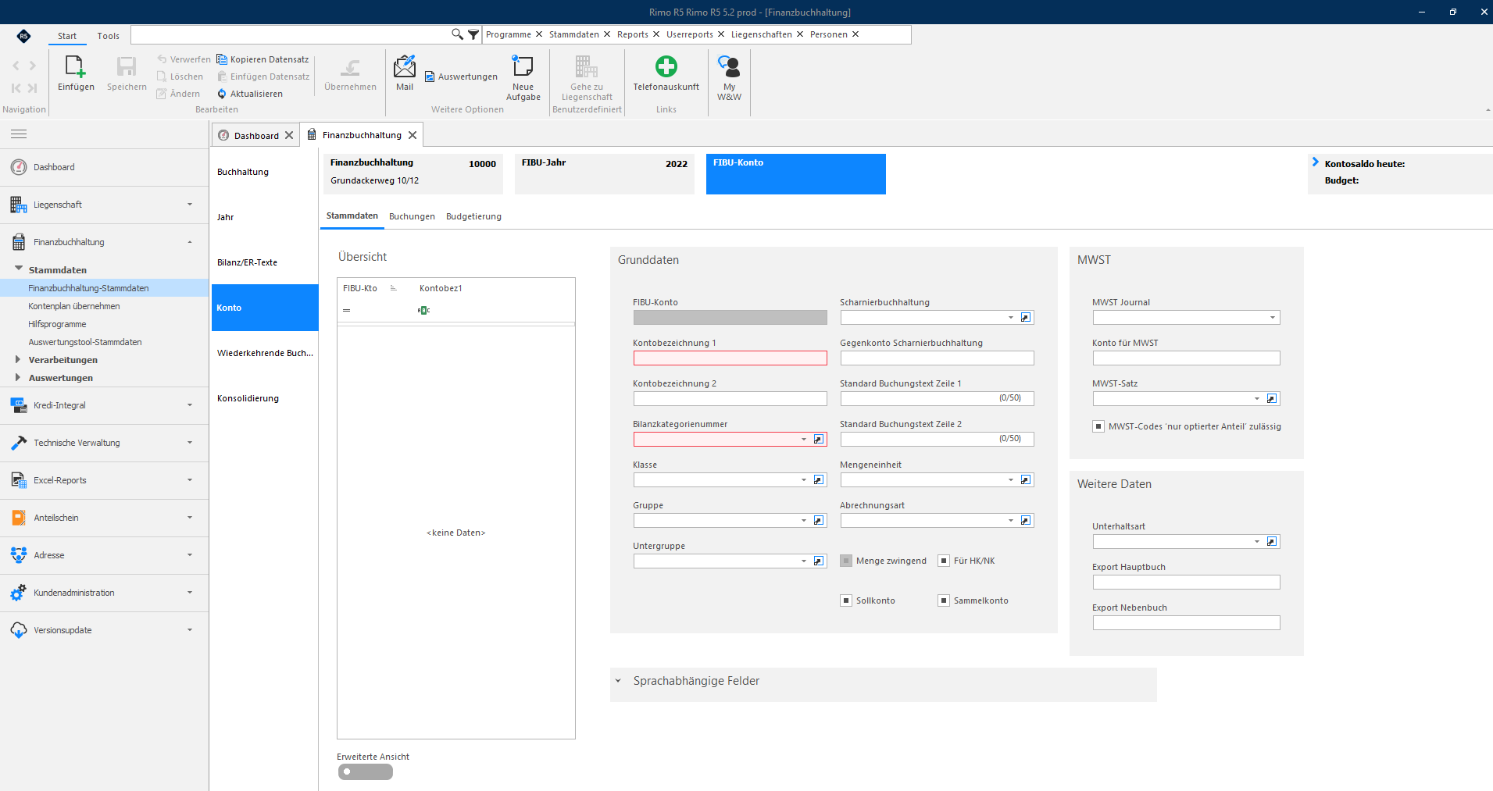1493x791 pixels.
Task: Open the Mengeneinheit dropdown arrow
Action: pyautogui.click(x=1011, y=480)
